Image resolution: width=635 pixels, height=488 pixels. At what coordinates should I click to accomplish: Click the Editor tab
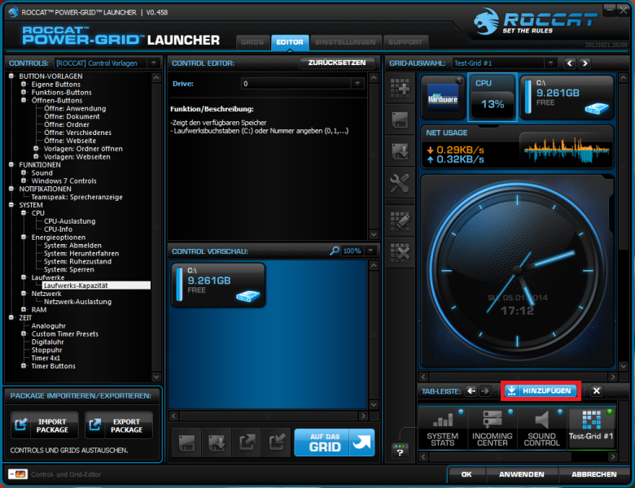tap(290, 42)
